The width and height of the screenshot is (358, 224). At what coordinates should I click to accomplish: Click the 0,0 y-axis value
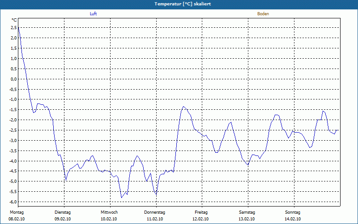pos(13,79)
